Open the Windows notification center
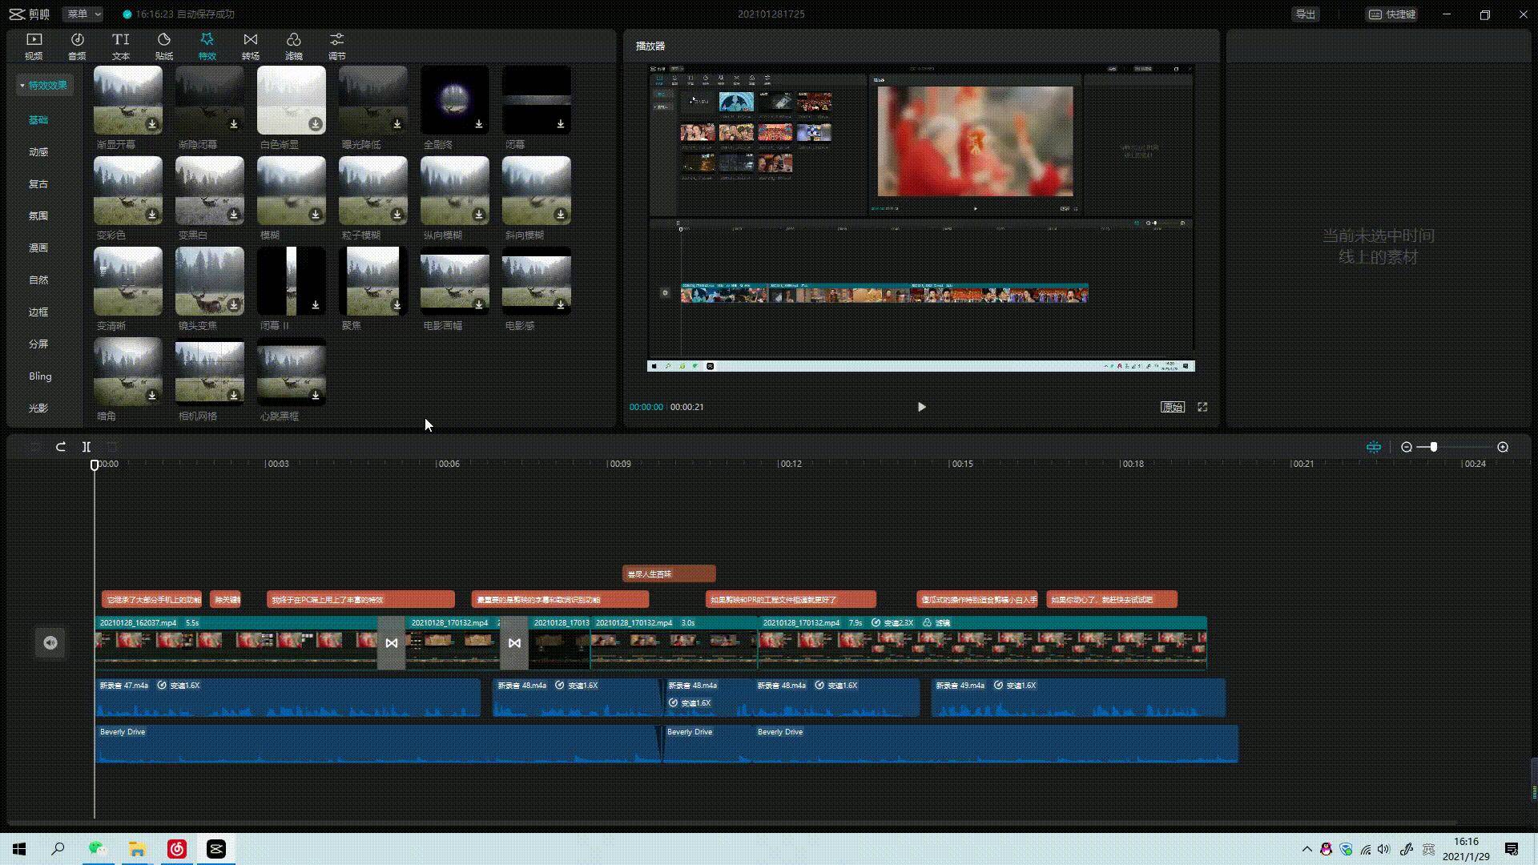 (x=1512, y=849)
